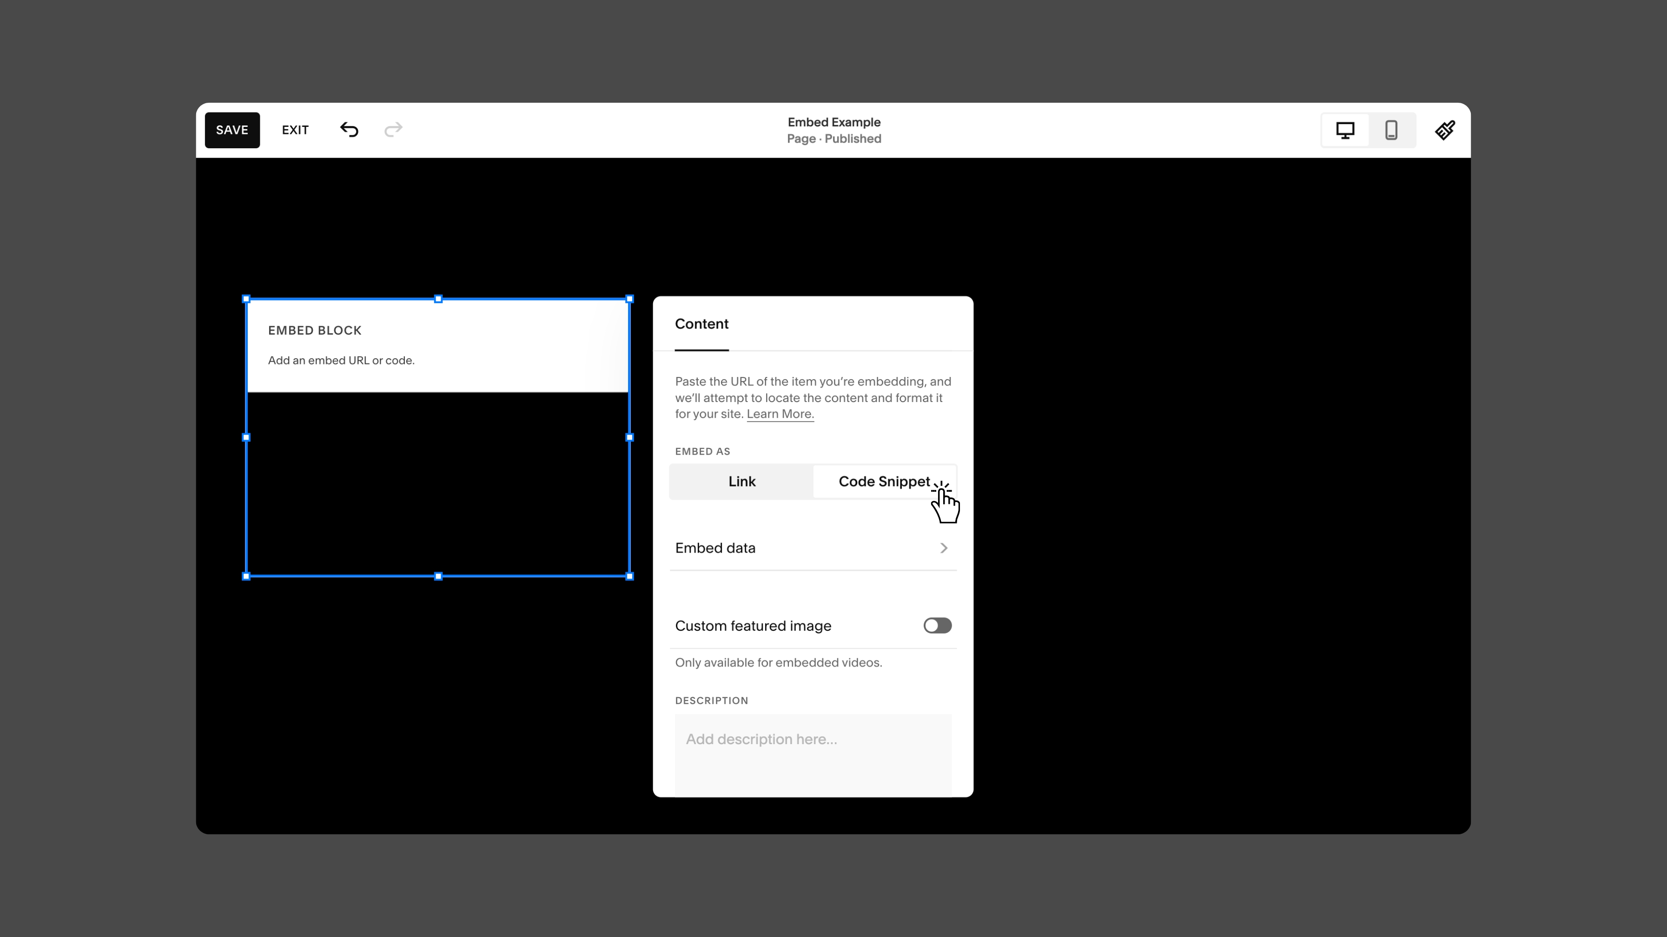Click 'Add an embed URL or code.' text
Screen dimensions: 1667x937
(341, 360)
